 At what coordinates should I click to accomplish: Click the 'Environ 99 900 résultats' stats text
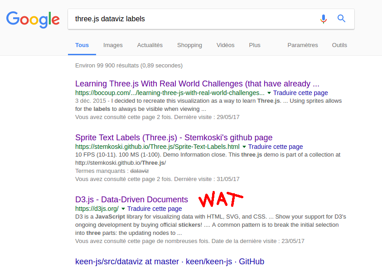point(129,66)
